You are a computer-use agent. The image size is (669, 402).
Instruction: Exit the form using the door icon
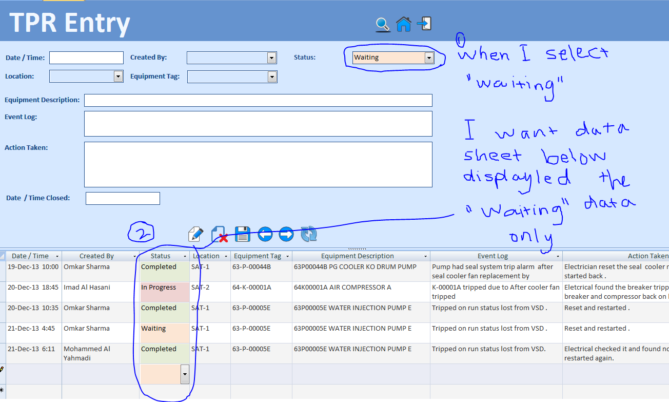point(425,24)
